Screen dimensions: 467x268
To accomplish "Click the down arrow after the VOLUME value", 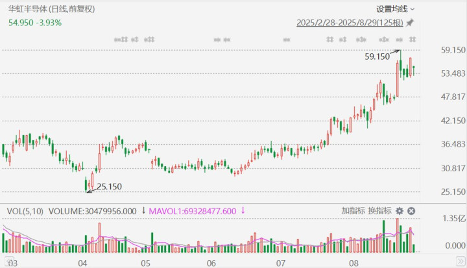I will coord(143,211).
